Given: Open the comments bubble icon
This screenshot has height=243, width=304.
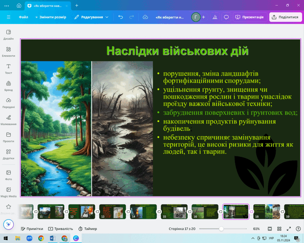Looking at the screenshot, I should click(226, 17).
